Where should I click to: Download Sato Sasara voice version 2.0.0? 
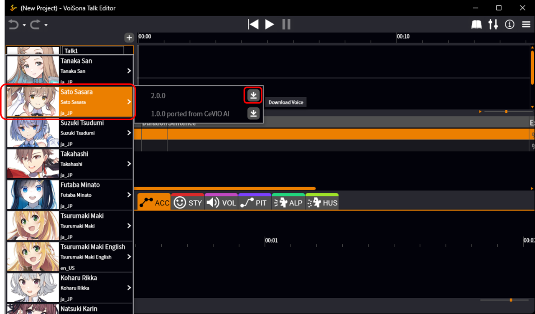coord(253,96)
